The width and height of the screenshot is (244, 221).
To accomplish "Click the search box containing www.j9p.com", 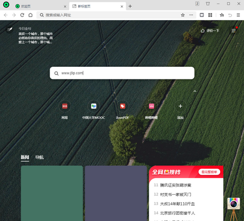I will tap(122, 73).
